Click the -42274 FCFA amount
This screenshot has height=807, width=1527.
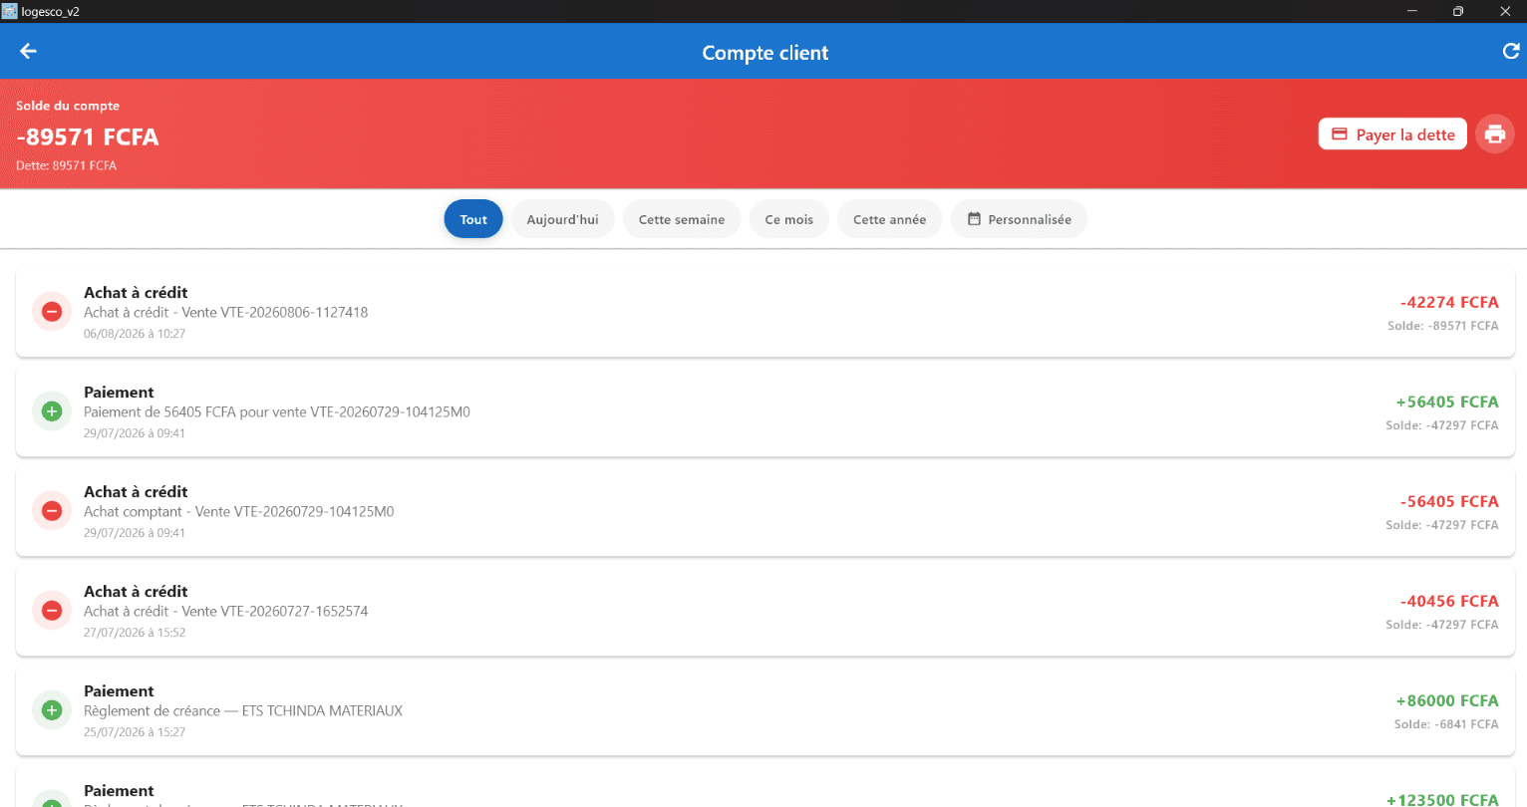(1449, 303)
